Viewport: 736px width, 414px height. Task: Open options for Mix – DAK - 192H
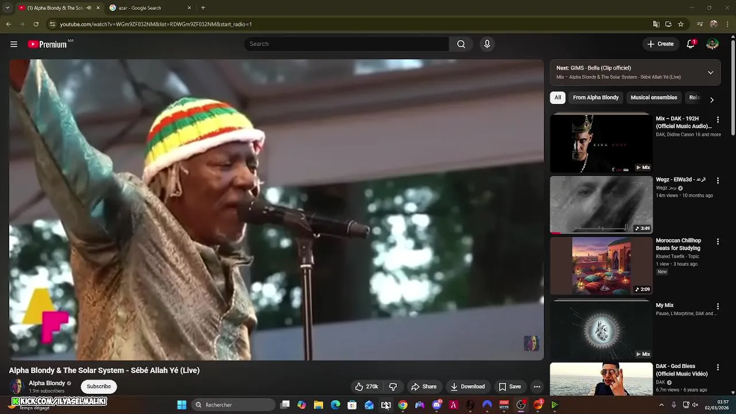[x=718, y=120]
